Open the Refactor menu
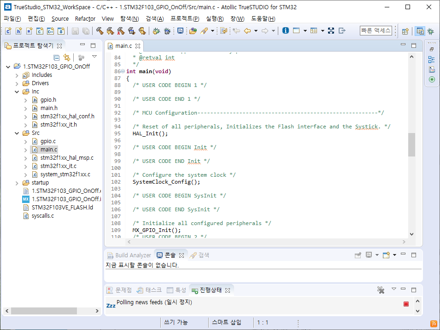 click(x=85, y=19)
